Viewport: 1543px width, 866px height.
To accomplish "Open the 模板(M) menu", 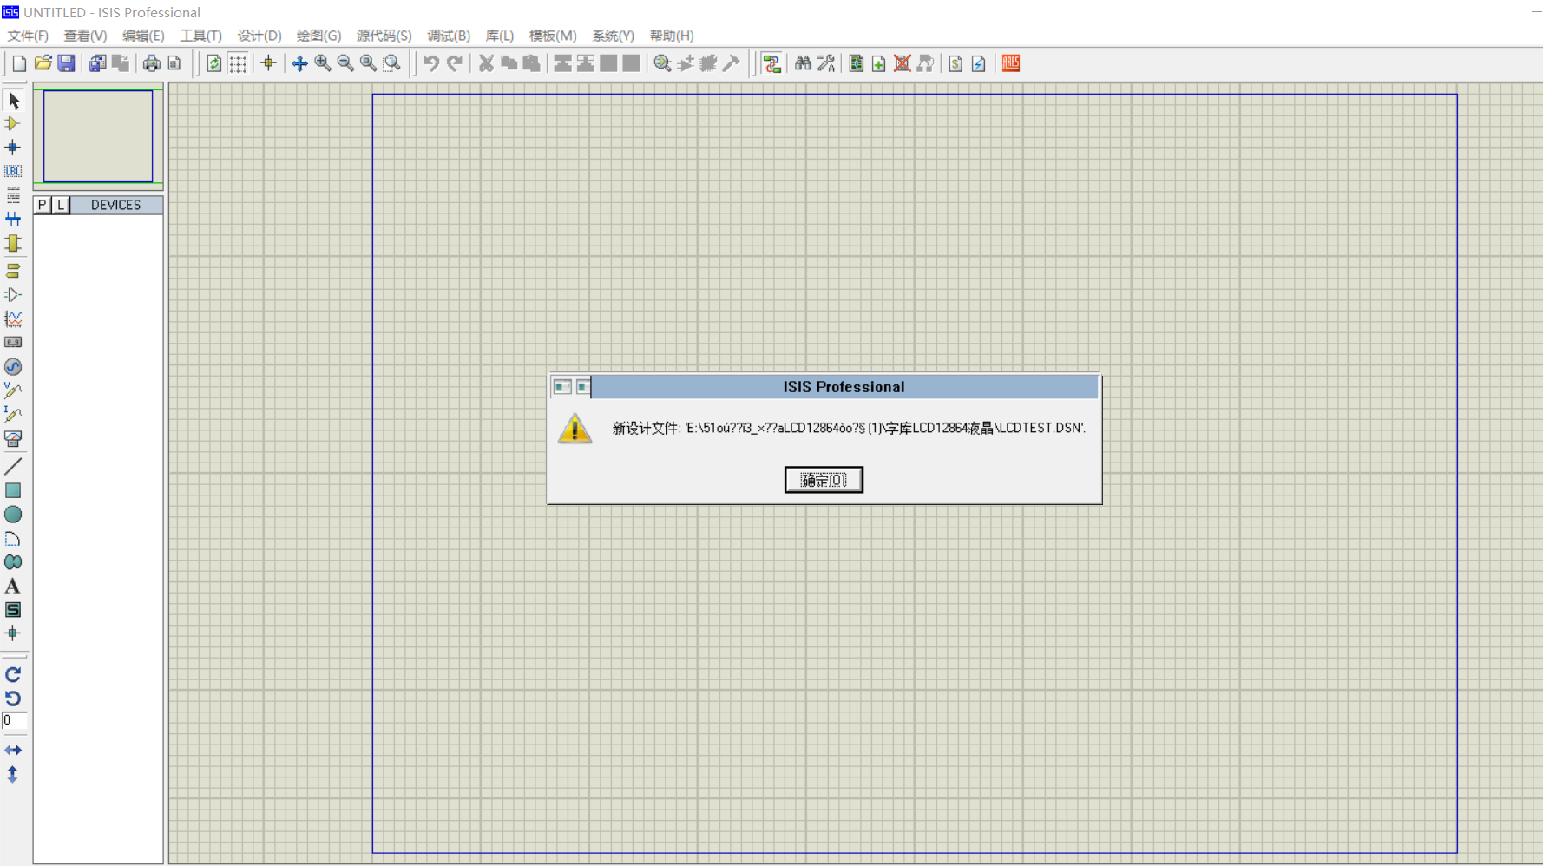I will [553, 36].
